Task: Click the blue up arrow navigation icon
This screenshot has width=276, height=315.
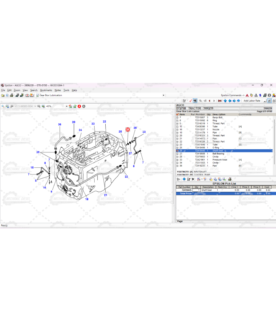Action: [225, 101]
